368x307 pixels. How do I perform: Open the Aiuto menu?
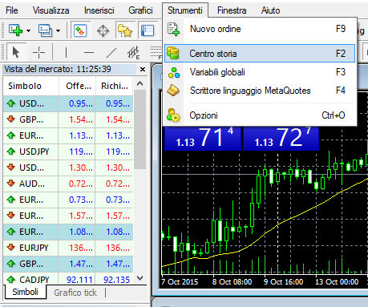270,10
